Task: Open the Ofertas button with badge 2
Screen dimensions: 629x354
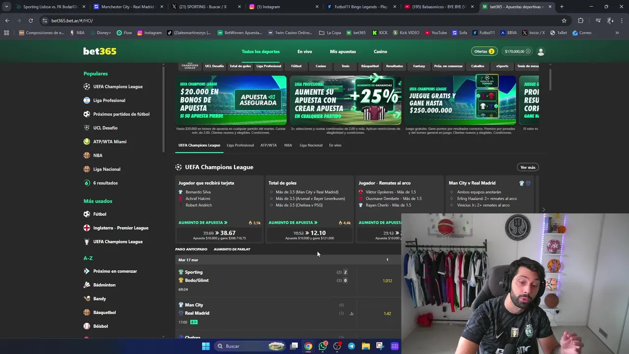Action: pyautogui.click(x=484, y=51)
